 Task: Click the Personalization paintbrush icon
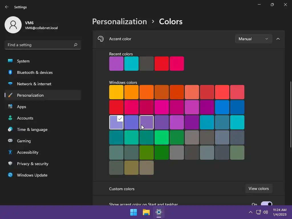(x=10, y=95)
